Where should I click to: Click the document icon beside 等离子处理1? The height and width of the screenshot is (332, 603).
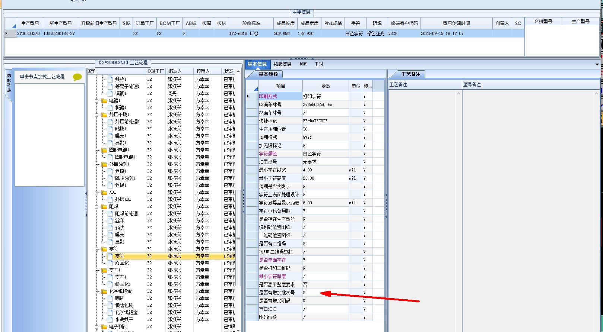tap(110, 86)
